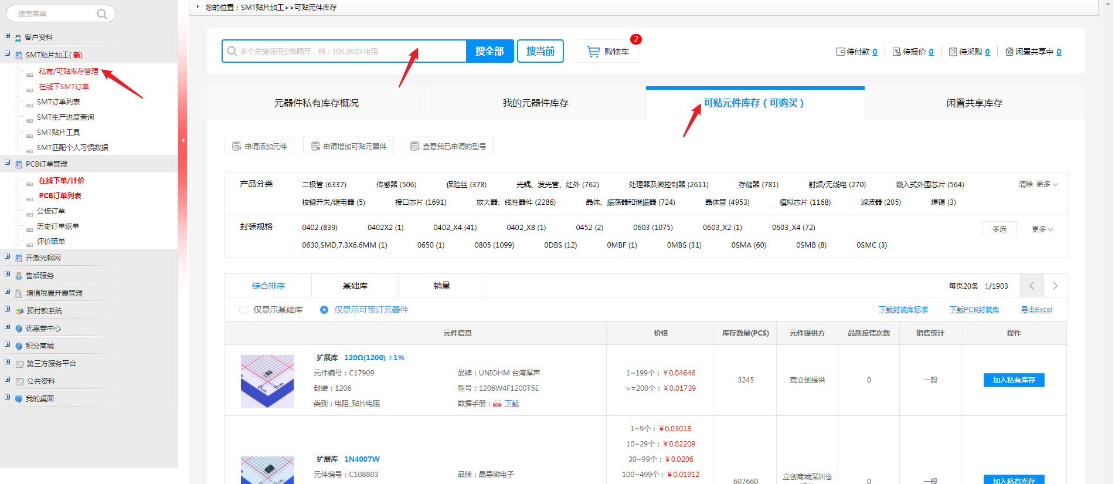Screen dimensions: 1115x484
Task: Click the 120Ω resistor product thumbnail
Action: (267, 381)
